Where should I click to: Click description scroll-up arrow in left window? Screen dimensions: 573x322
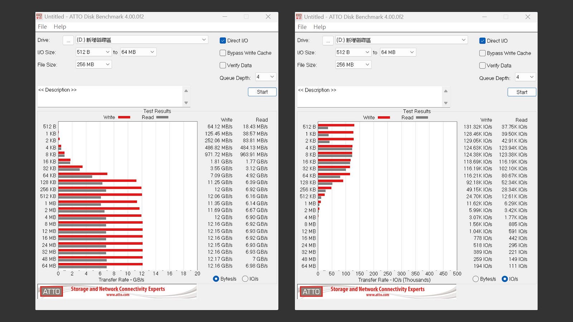(186, 91)
